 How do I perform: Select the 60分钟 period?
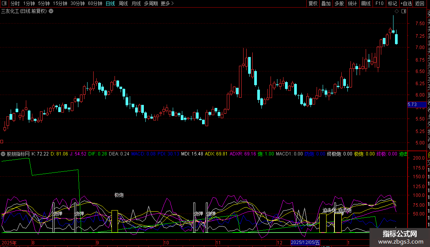click(x=95, y=3)
